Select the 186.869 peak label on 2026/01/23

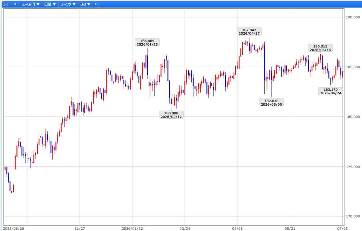(147, 43)
